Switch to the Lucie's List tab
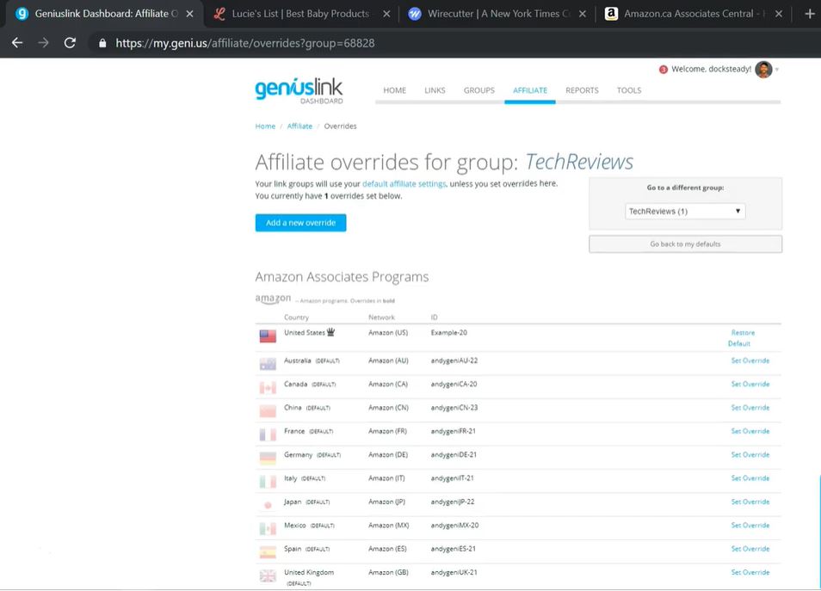 point(300,14)
